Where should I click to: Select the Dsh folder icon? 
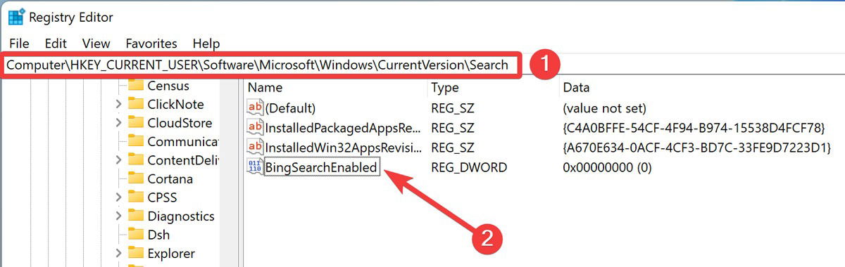point(136,235)
